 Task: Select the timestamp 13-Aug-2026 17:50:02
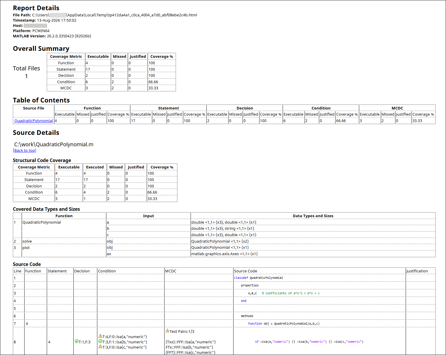pyautogui.click(x=57, y=20)
